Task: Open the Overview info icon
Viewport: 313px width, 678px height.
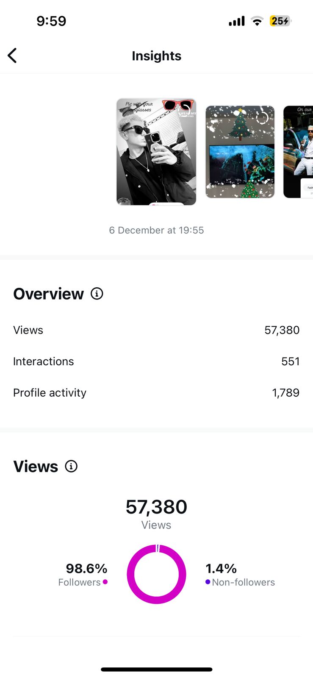Action: tap(97, 294)
